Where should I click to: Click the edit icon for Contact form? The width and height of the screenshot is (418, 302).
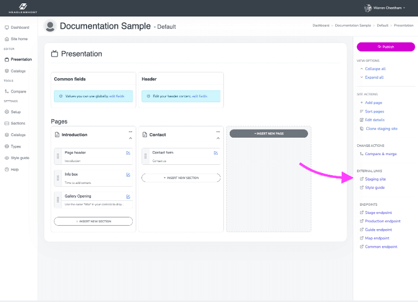(x=216, y=153)
